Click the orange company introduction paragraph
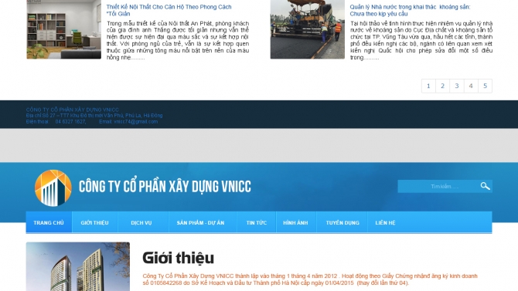Viewport: 518px width, 291px height. click(310, 279)
